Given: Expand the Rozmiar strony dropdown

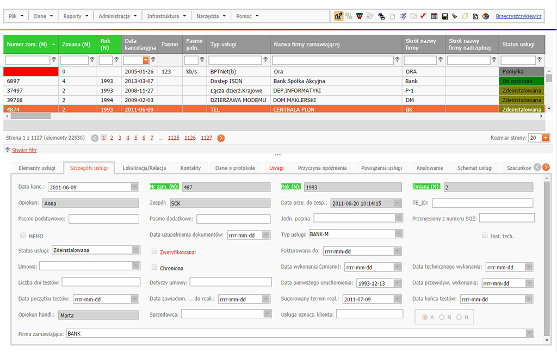Looking at the screenshot, I should tap(546, 138).
